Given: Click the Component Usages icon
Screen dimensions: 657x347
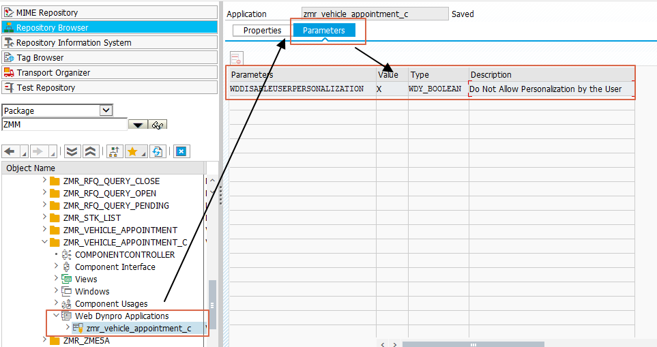Looking at the screenshot, I should coord(66,304).
